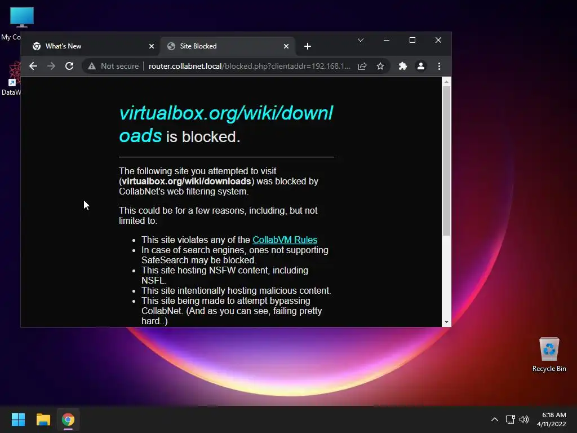Go back using the browser back arrow
The image size is (577, 433).
click(33, 67)
